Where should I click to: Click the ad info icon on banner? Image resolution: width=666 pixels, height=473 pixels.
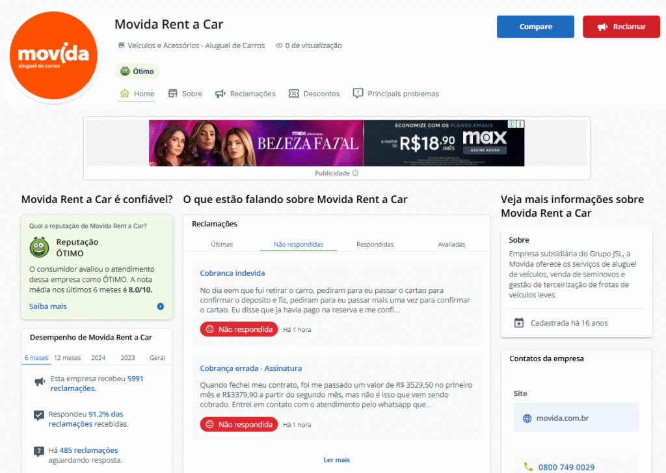click(x=511, y=124)
